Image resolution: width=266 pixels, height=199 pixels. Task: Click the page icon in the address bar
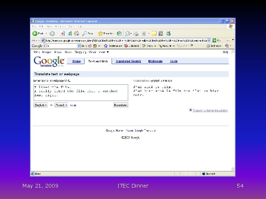point(44,41)
